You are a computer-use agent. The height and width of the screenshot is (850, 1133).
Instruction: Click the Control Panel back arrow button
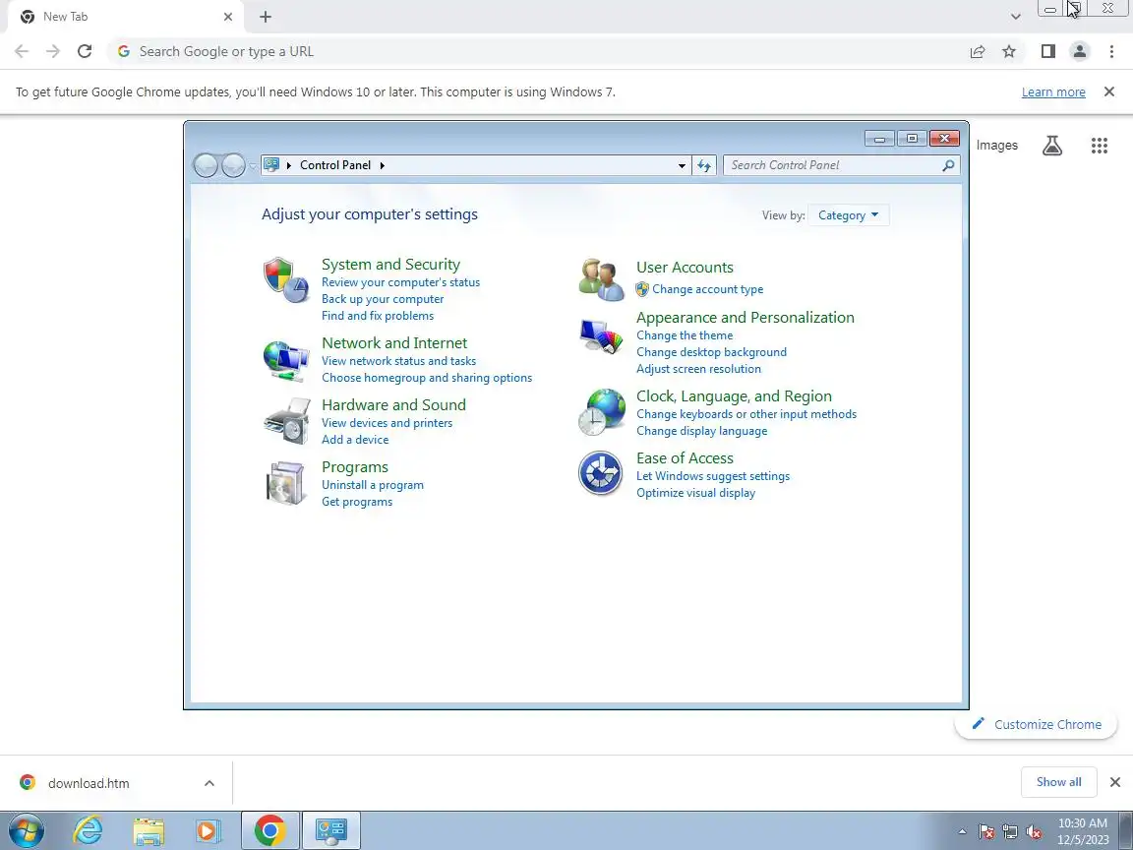(x=206, y=165)
